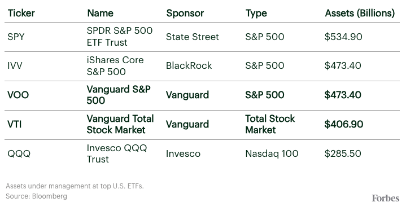Select the Ticker column header
The image size is (406, 211).
[x=21, y=13]
